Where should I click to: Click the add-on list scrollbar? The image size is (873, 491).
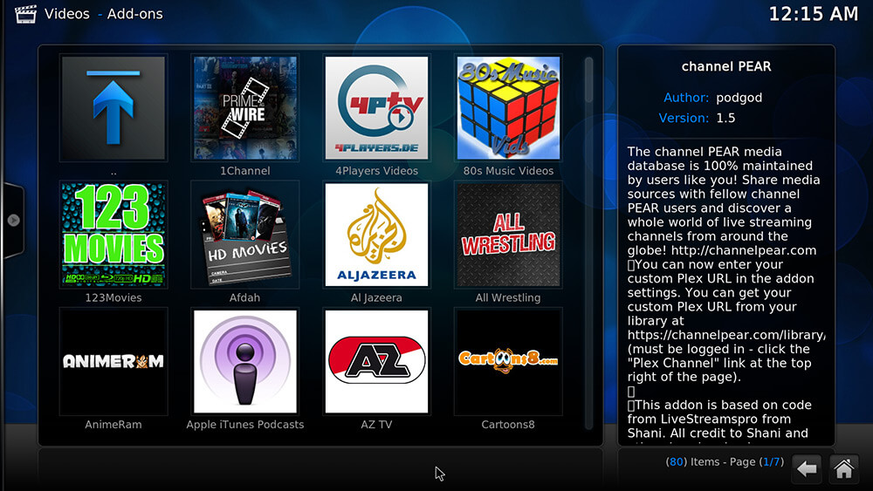click(588, 87)
